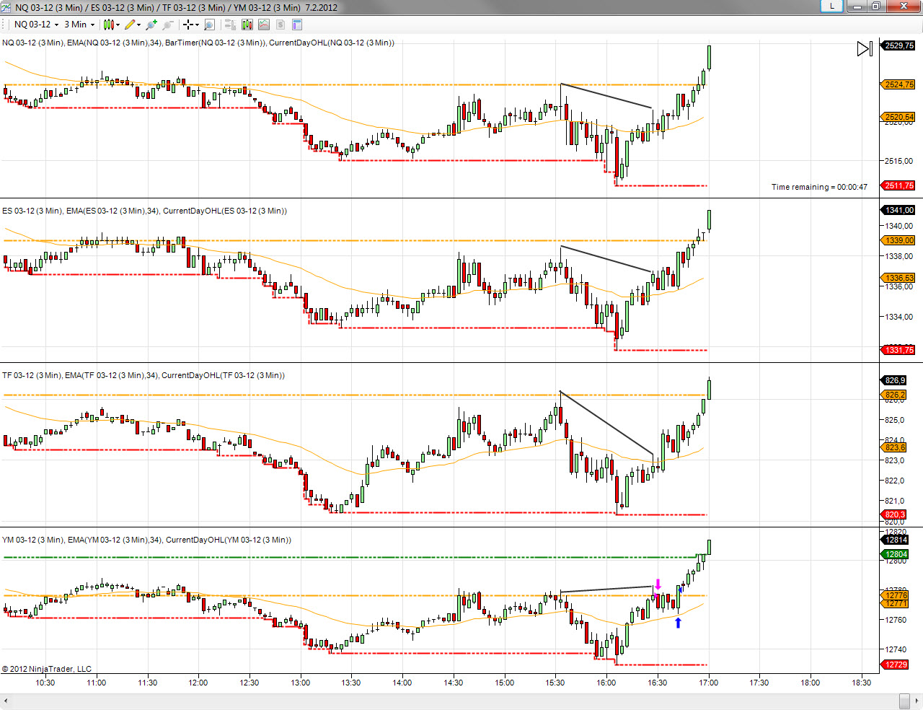The width and height of the screenshot is (923, 710).
Task: Click the TF EMA price marker 823,6
Action: coord(894,447)
